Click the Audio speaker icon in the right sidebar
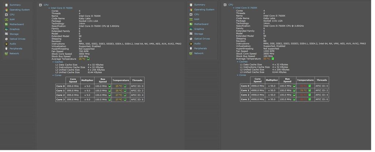The height and width of the screenshot is (152, 375). click(x=190, y=43)
